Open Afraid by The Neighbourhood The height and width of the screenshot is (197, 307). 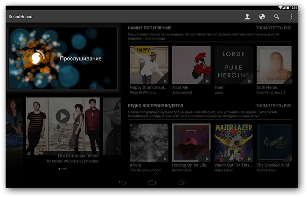[149, 143]
